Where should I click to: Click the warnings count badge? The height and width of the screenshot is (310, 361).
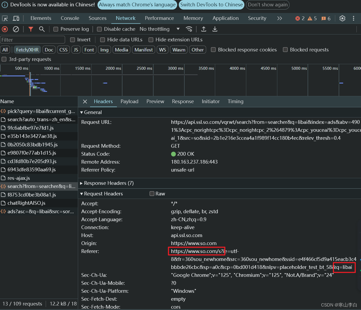(312, 18)
